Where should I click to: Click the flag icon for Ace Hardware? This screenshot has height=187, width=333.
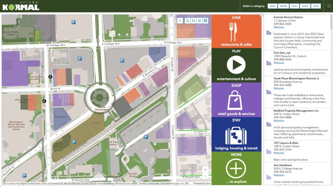[x=269, y=177]
